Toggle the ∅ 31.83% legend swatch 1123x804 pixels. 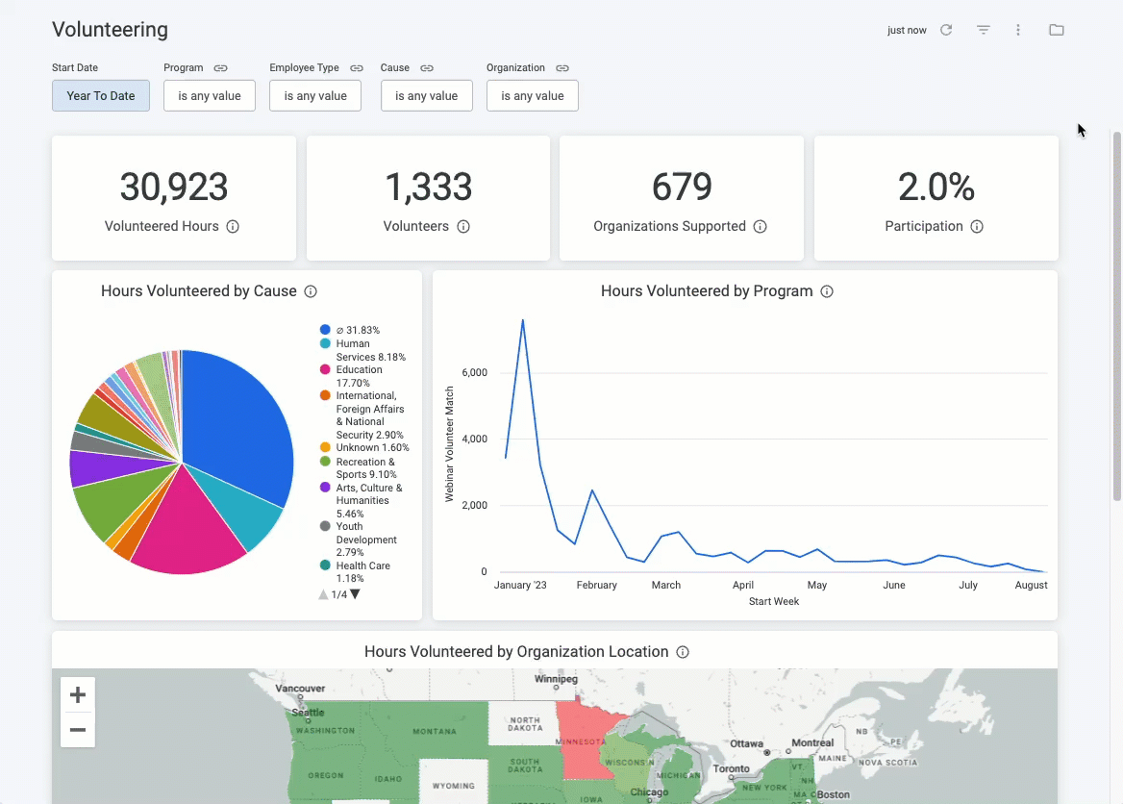coord(325,330)
